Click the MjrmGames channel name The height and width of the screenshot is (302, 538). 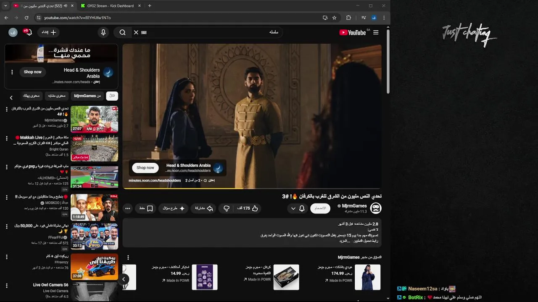[x=354, y=206]
